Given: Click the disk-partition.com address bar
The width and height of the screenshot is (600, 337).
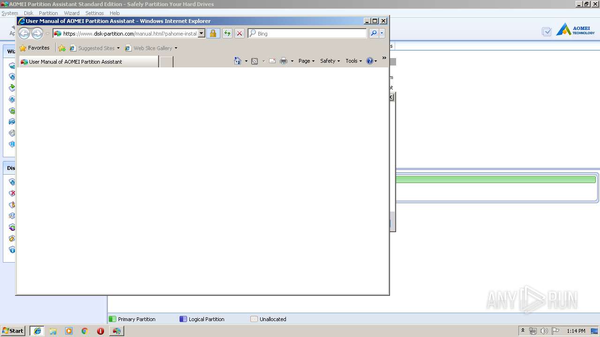Looking at the screenshot, I should pos(126,34).
